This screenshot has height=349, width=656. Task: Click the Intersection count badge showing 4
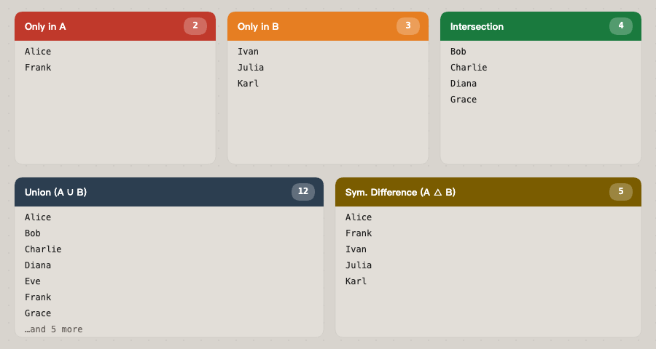pyautogui.click(x=621, y=26)
